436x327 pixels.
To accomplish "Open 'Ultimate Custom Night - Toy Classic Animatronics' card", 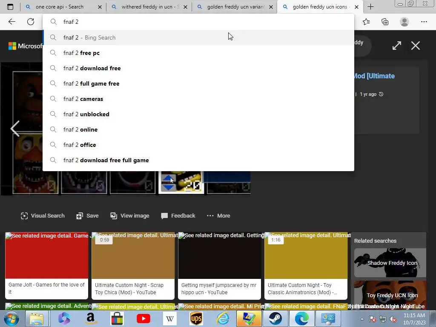I will (x=306, y=266).
